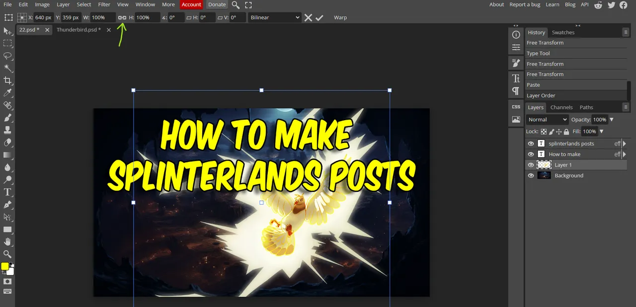Select the Hand tool
The width and height of the screenshot is (636, 307).
(x=7, y=242)
